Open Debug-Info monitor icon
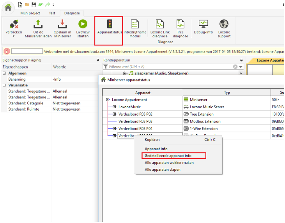The height and width of the screenshot is (223, 285). (x=203, y=24)
